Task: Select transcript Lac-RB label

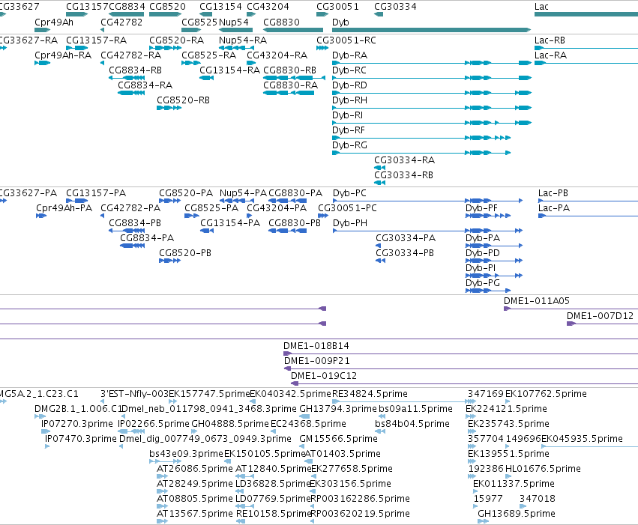Action: [x=550, y=40]
